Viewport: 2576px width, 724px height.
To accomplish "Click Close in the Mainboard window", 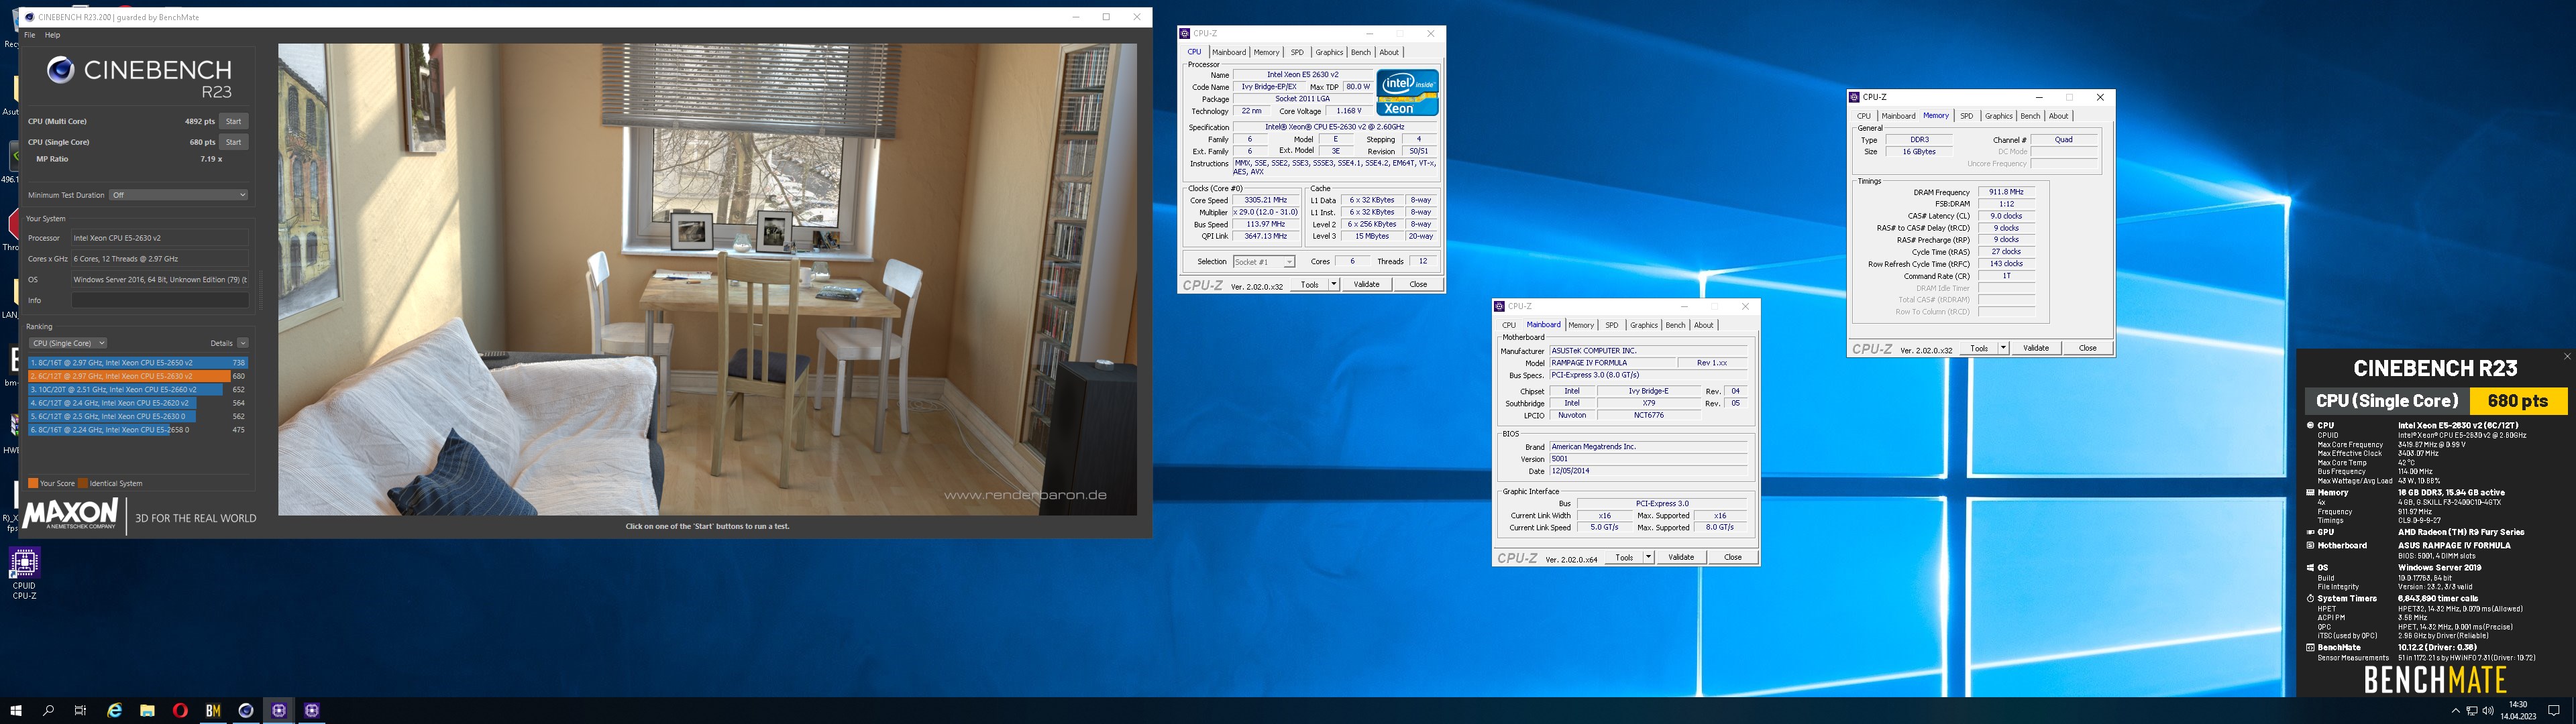I will pyautogui.click(x=1733, y=558).
